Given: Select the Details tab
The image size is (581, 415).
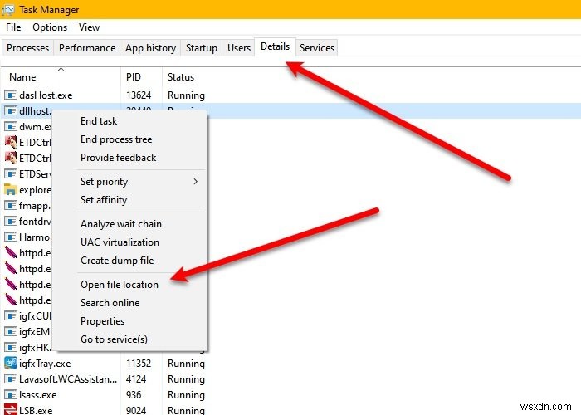Looking at the screenshot, I should (x=275, y=46).
